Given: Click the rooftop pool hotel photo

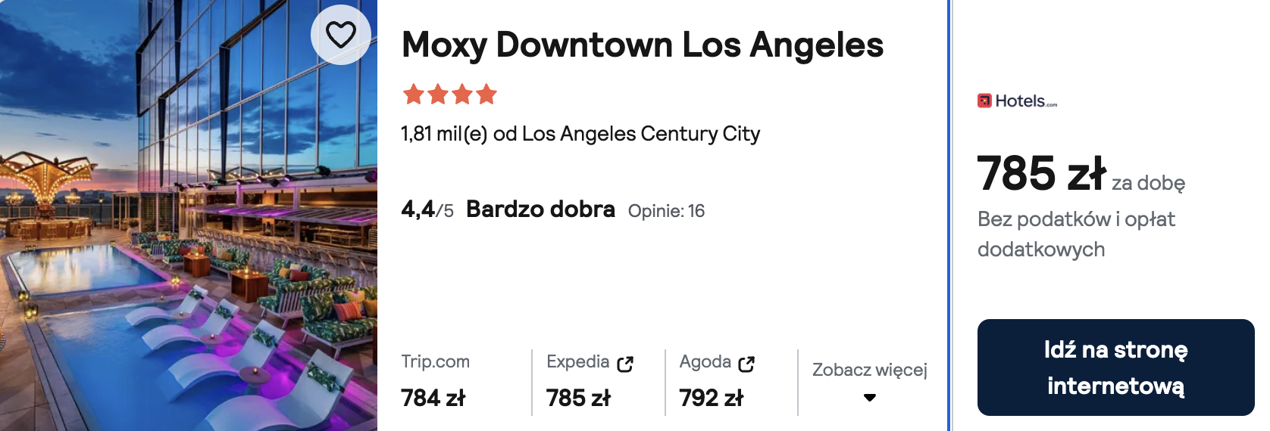Looking at the screenshot, I should (189, 215).
